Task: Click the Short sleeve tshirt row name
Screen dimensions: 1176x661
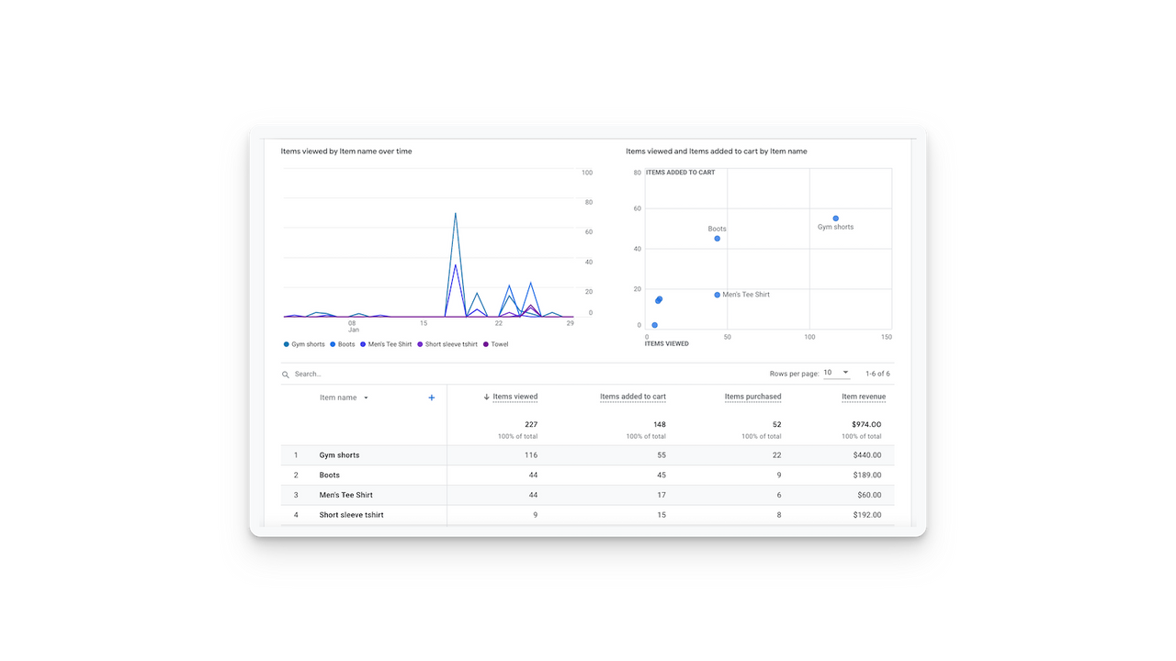Action: [x=352, y=515]
